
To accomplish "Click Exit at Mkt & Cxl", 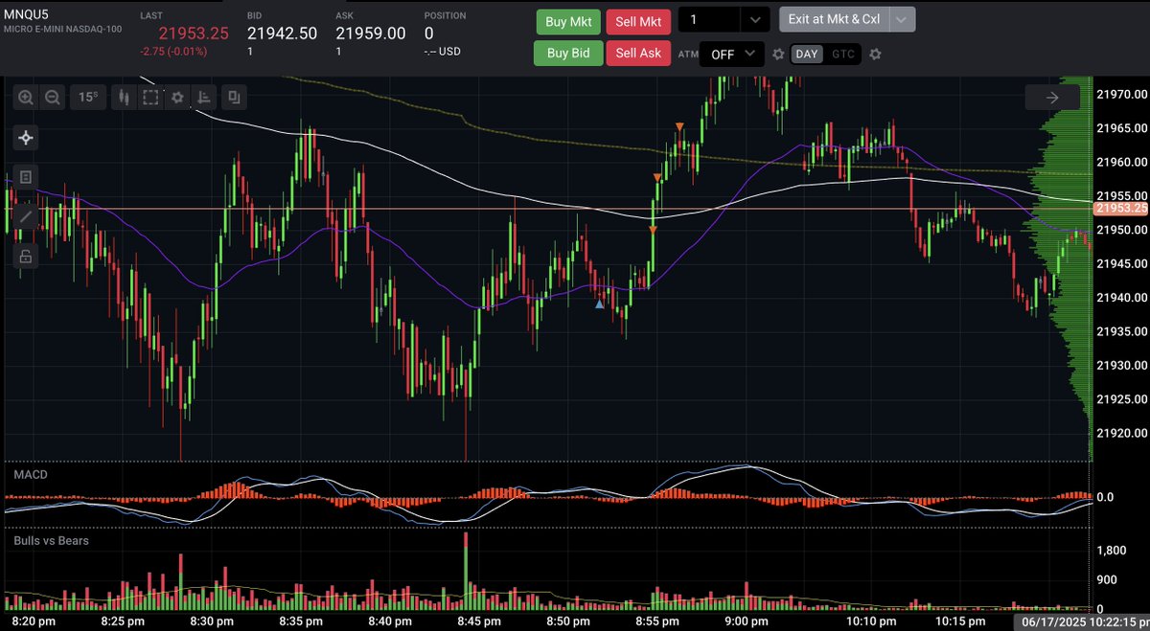I will pyautogui.click(x=835, y=19).
